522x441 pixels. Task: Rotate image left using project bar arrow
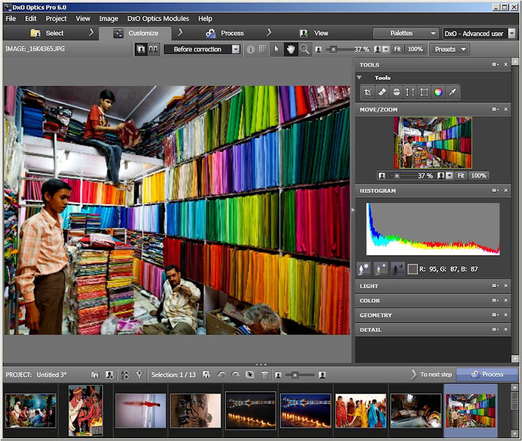[221, 375]
